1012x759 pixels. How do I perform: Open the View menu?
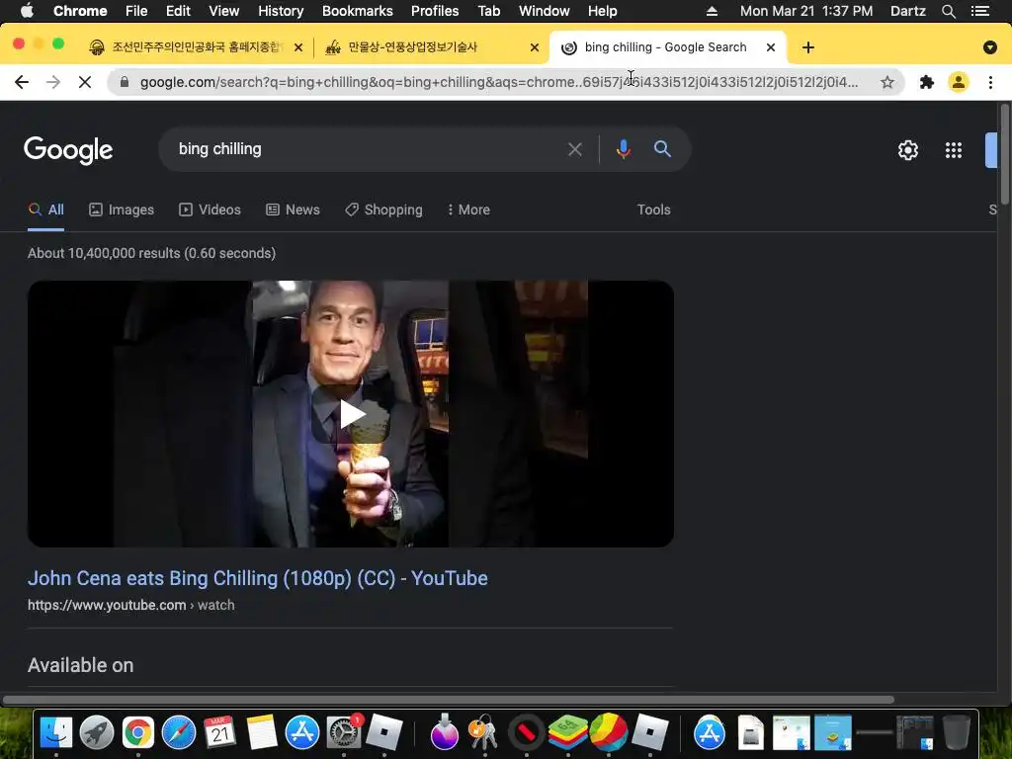tap(224, 11)
